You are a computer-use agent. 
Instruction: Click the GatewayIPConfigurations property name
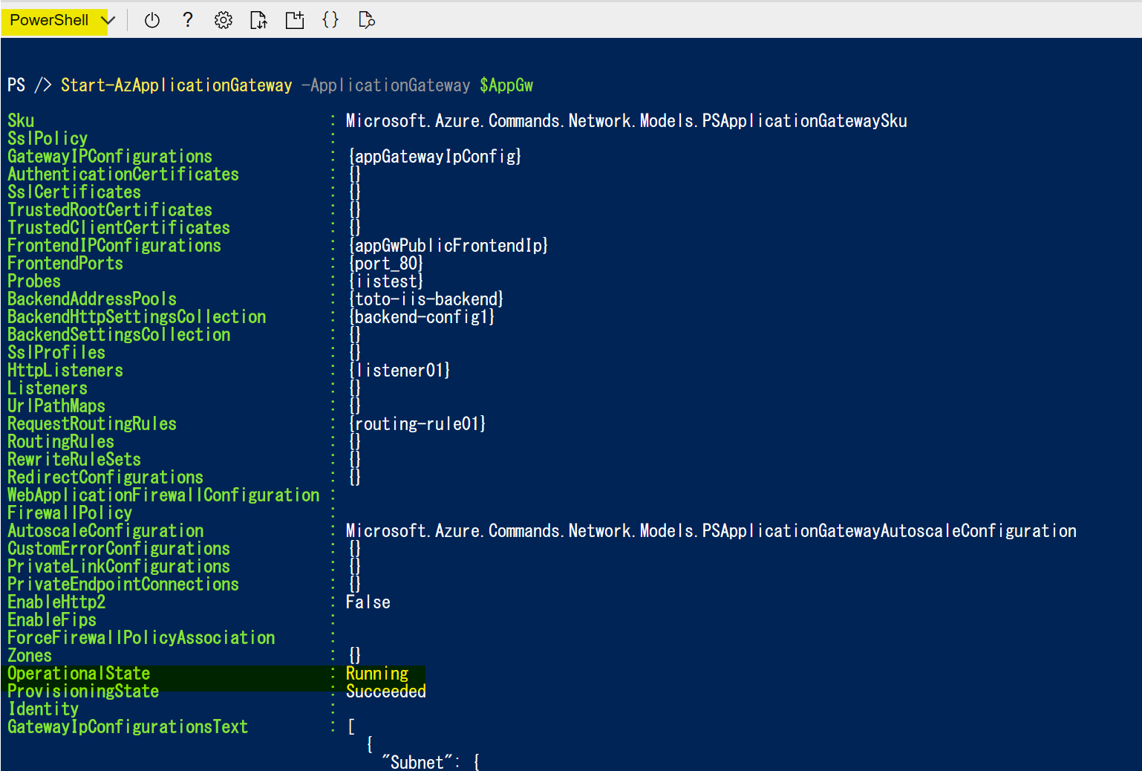coord(110,157)
